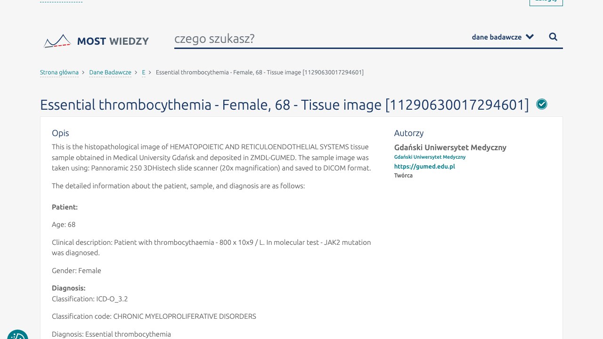Select the 'Age: 68' text

pos(64,225)
